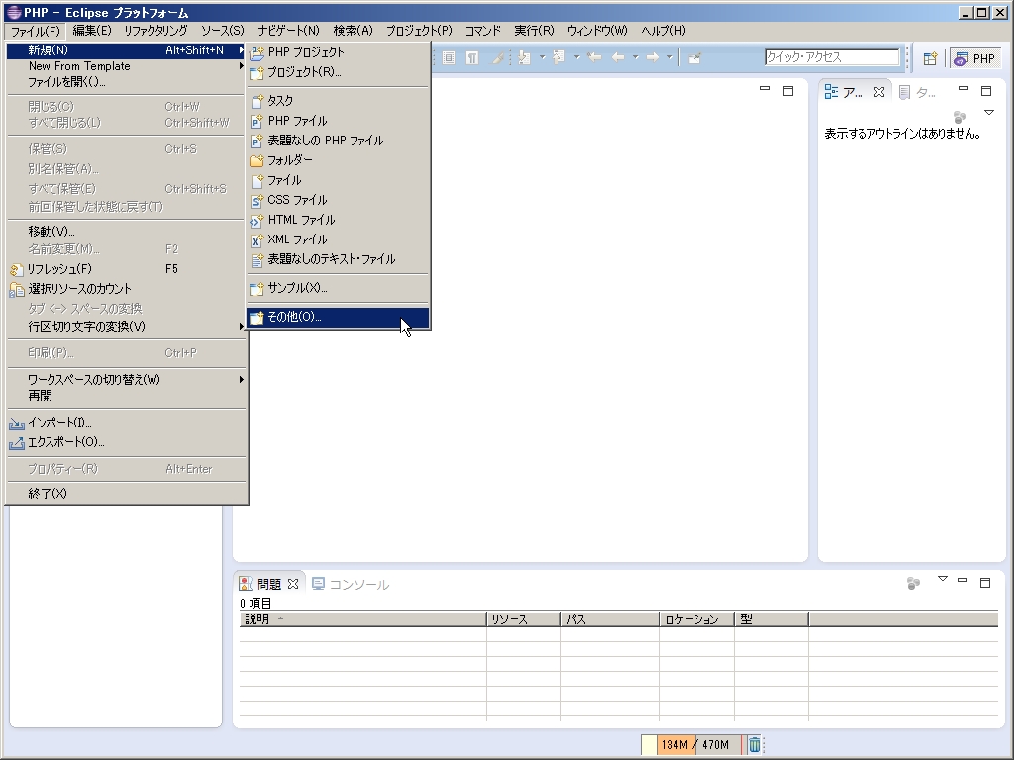Image resolution: width=1014 pixels, height=760 pixels.
Task: Open the コマンド menu
Action: click(x=483, y=31)
